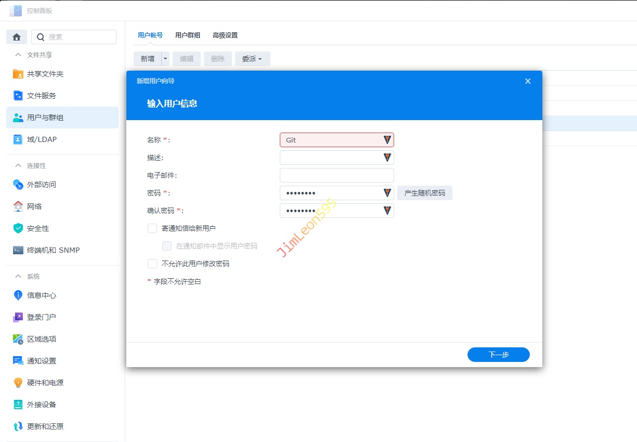Open 文件服务 file services icon
This screenshot has width=637, height=442.
point(18,96)
